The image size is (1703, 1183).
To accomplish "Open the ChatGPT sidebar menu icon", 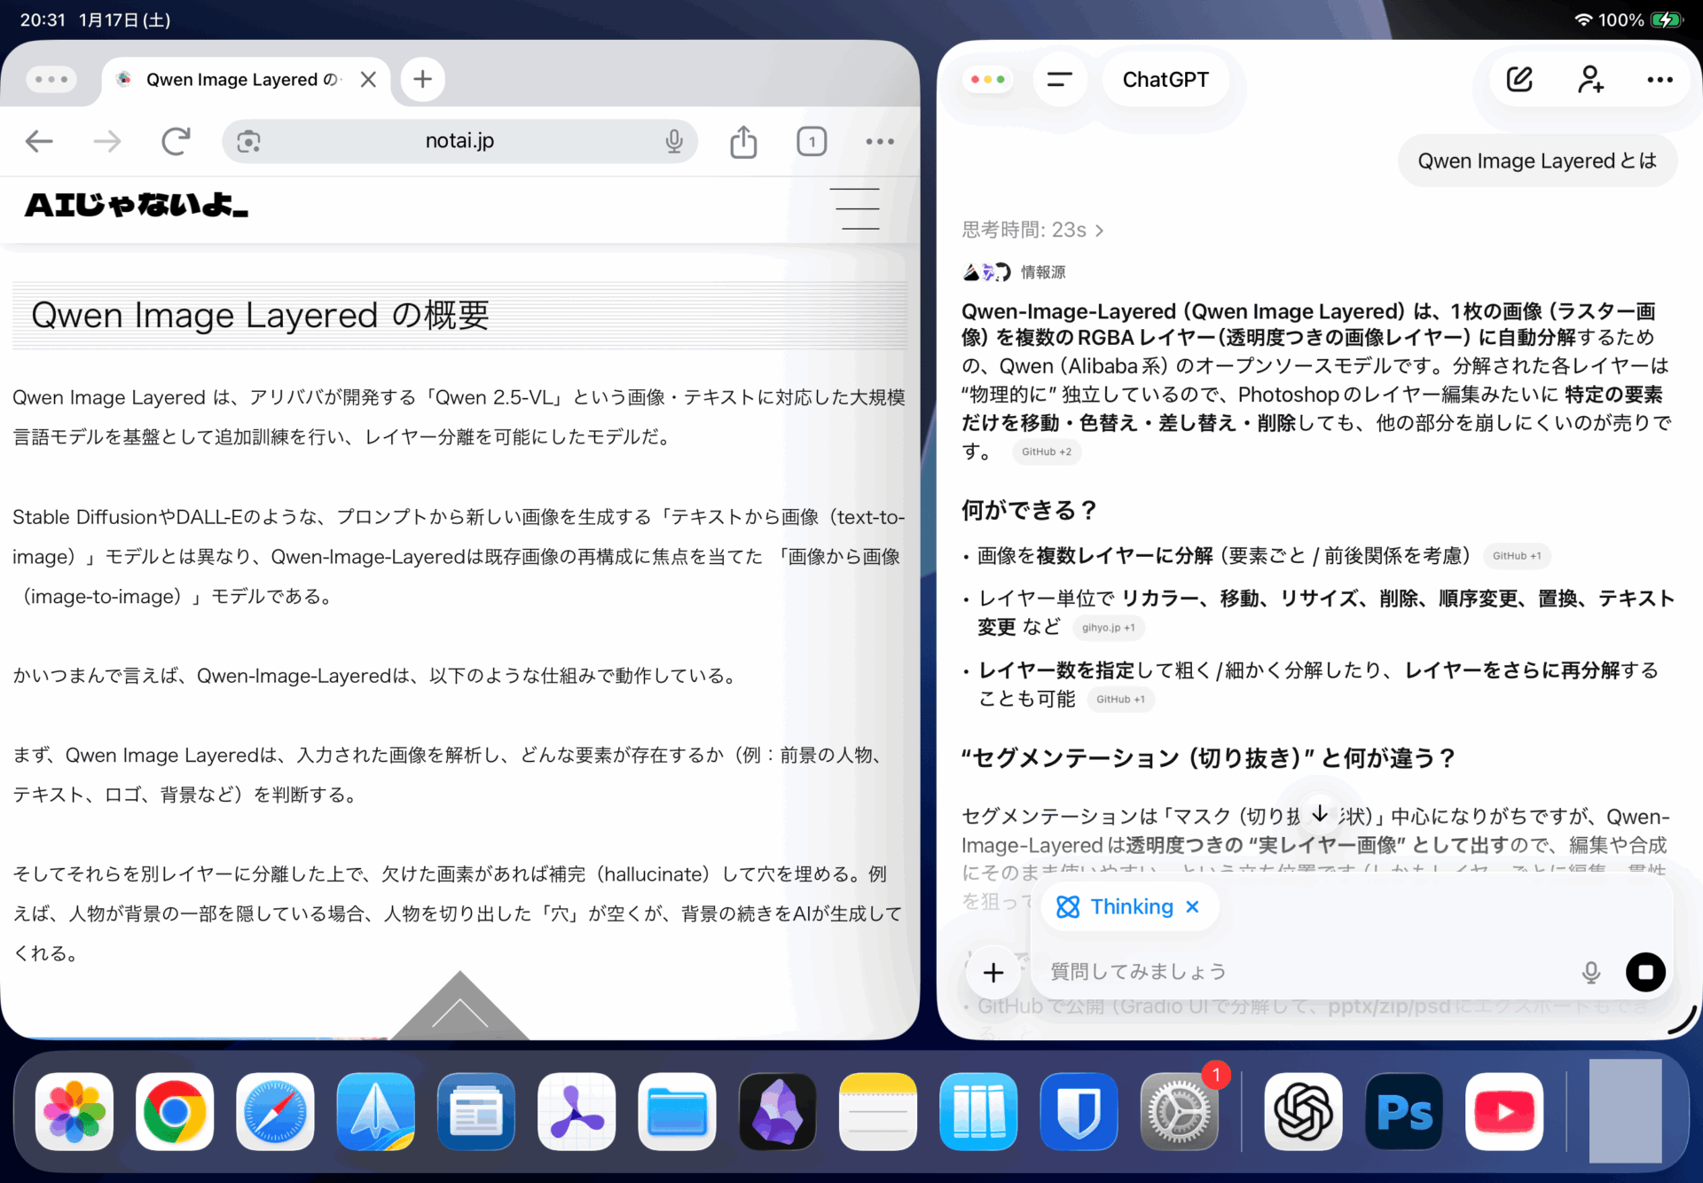I will coord(1059,80).
